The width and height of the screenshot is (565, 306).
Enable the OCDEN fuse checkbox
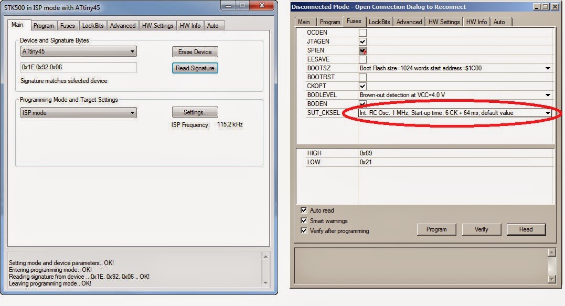[363, 33]
